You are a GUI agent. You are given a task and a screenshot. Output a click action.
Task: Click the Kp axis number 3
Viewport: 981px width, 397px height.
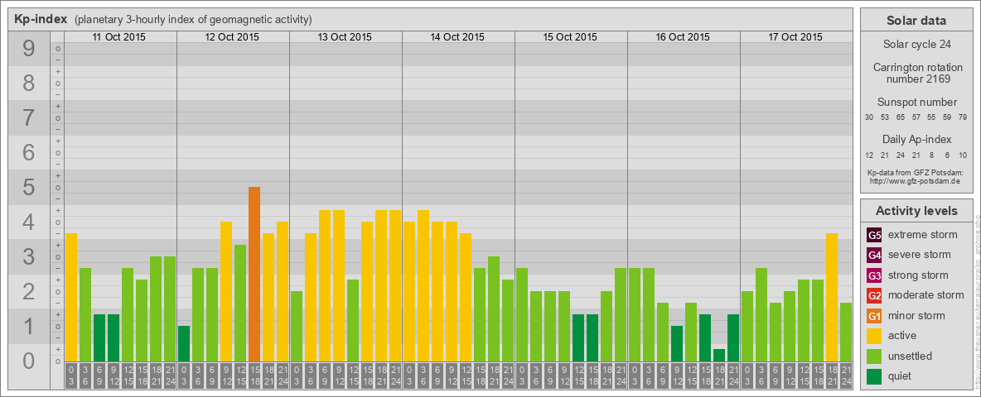pyautogui.click(x=29, y=256)
